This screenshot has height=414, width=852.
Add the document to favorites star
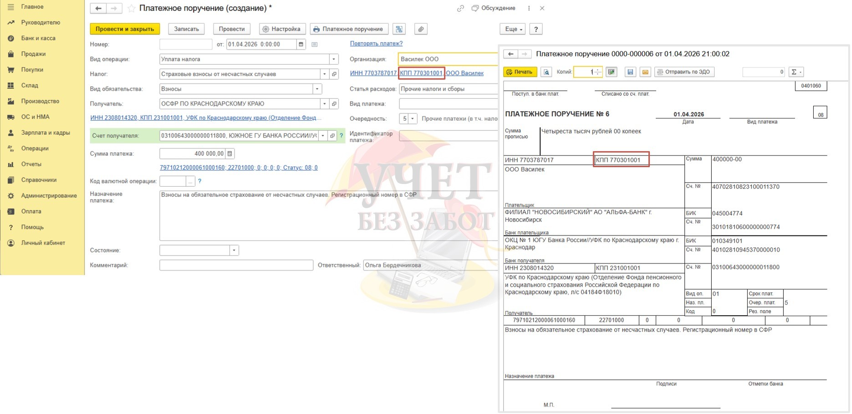pos(131,8)
